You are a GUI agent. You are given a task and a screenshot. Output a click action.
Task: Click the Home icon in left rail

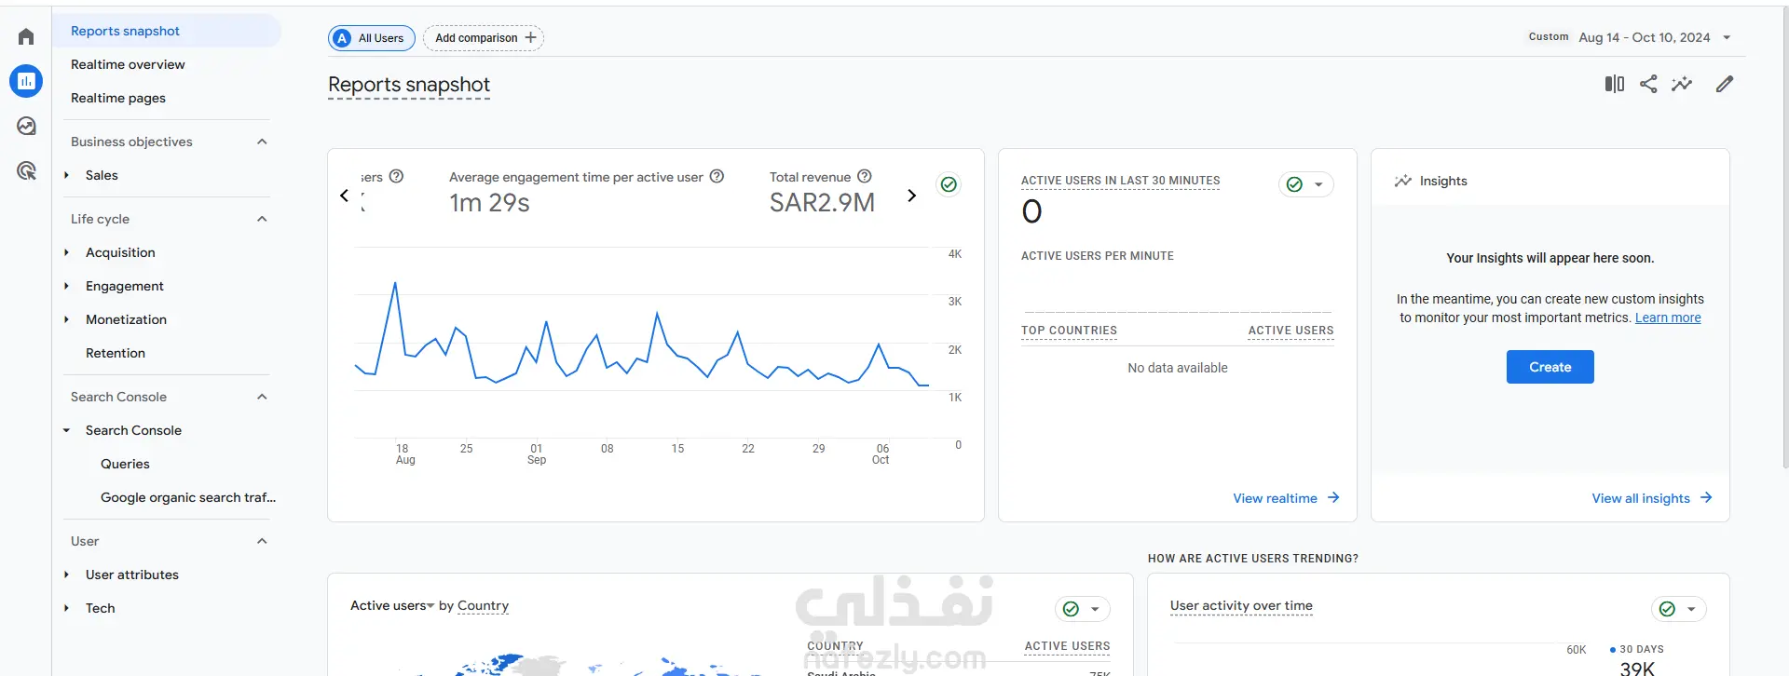pyautogui.click(x=26, y=36)
